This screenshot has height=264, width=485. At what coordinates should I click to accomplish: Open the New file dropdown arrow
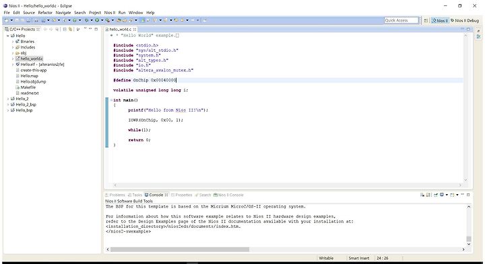click(11, 20)
